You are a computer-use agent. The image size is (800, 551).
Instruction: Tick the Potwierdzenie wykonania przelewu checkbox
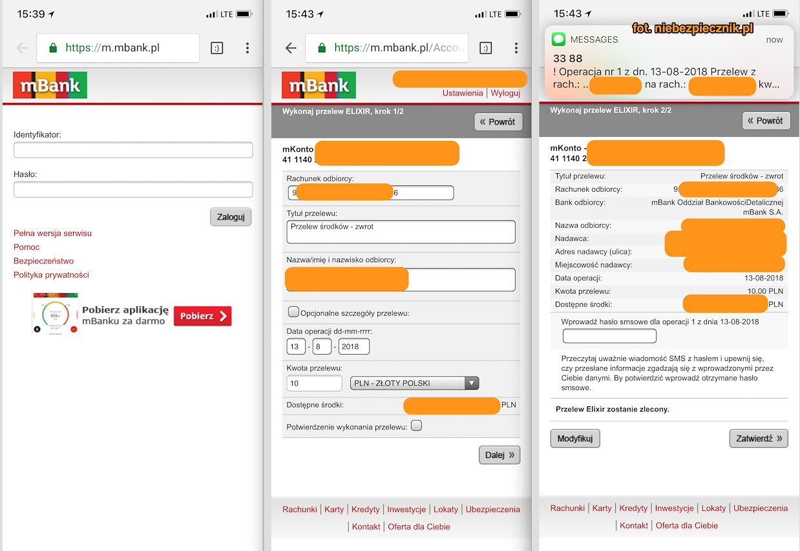416,426
